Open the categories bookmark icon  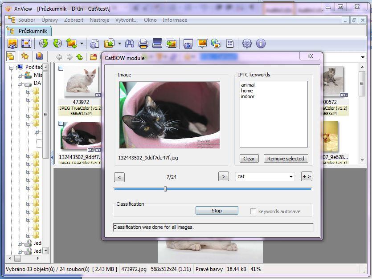tap(39, 56)
